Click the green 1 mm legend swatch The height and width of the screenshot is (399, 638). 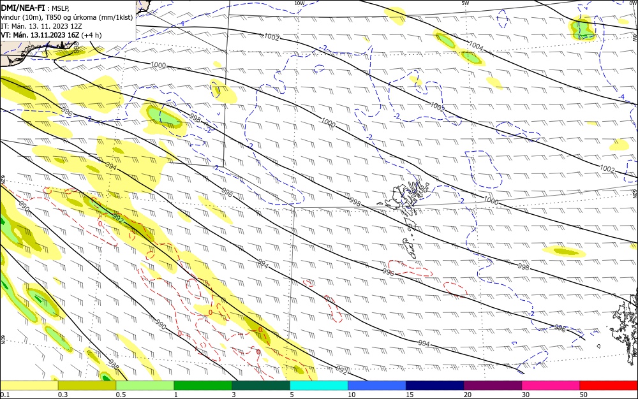(203, 386)
